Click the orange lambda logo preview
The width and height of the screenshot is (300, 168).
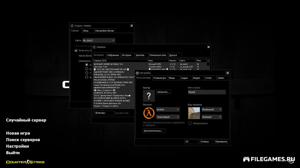pyautogui.click(x=149, y=113)
